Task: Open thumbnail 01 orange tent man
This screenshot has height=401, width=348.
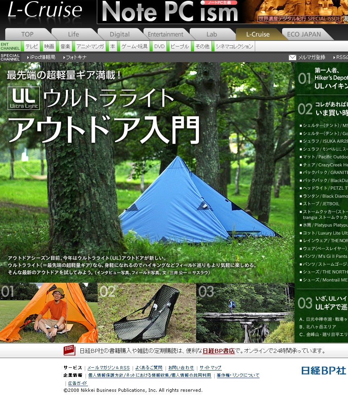Action: pyautogui.click(x=49, y=312)
